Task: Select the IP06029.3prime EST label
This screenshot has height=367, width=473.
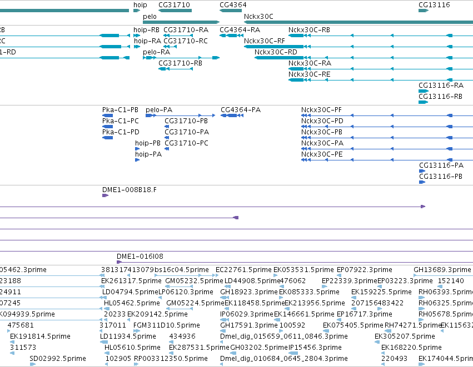Action: click(x=246, y=315)
